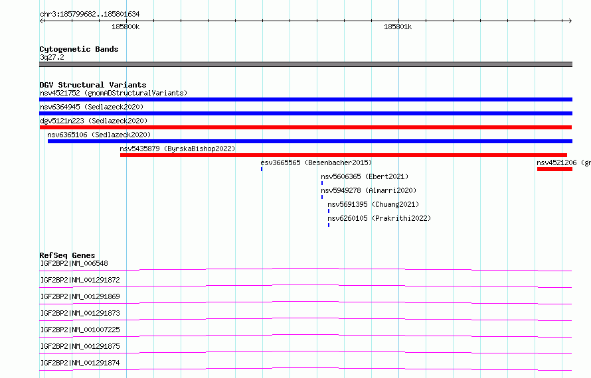The height and width of the screenshot is (378, 591).
Task: Click the short red bar for nsv4521206
Action: (x=554, y=169)
